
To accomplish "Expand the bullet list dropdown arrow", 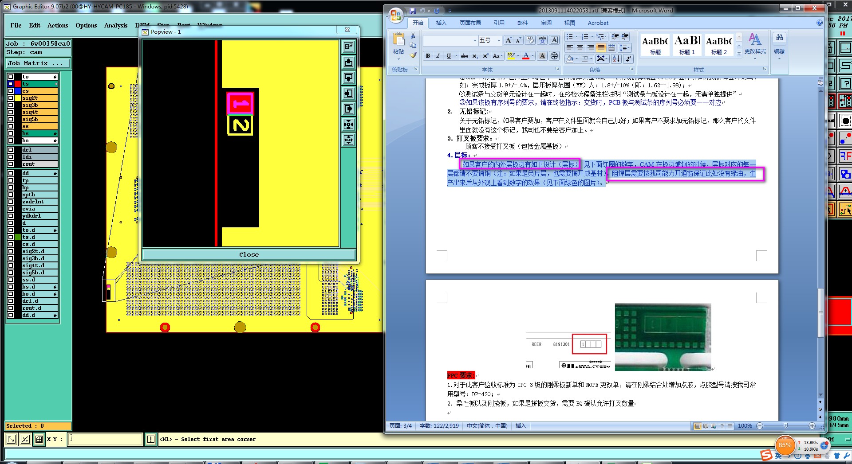I will [576, 37].
